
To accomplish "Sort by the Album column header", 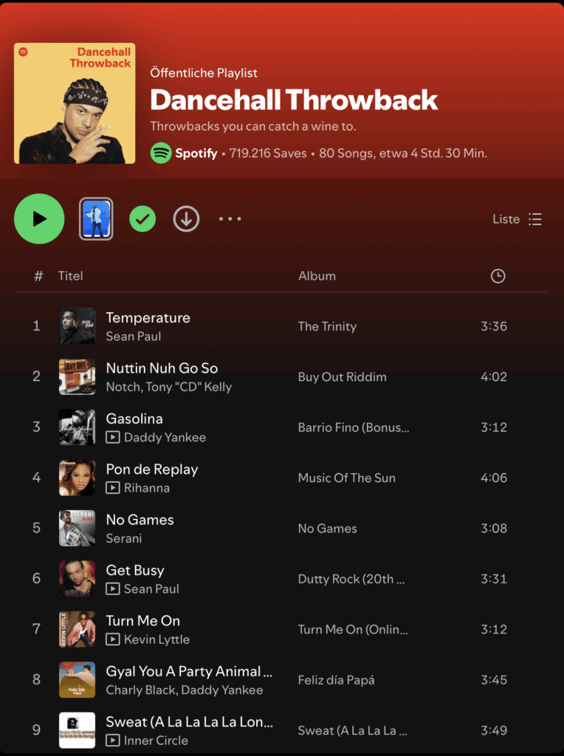I will (317, 276).
